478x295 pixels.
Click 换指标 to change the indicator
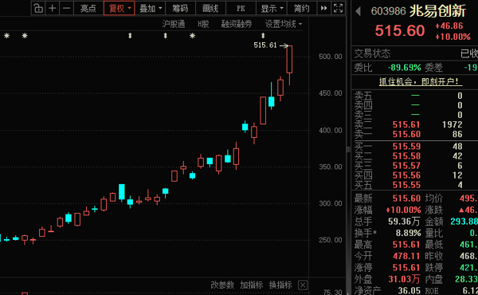[x=280, y=285]
